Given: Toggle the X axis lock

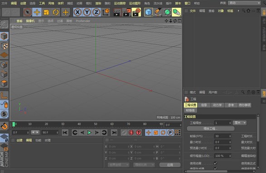Looking at the screenshot, I should [x=77, y=12].
